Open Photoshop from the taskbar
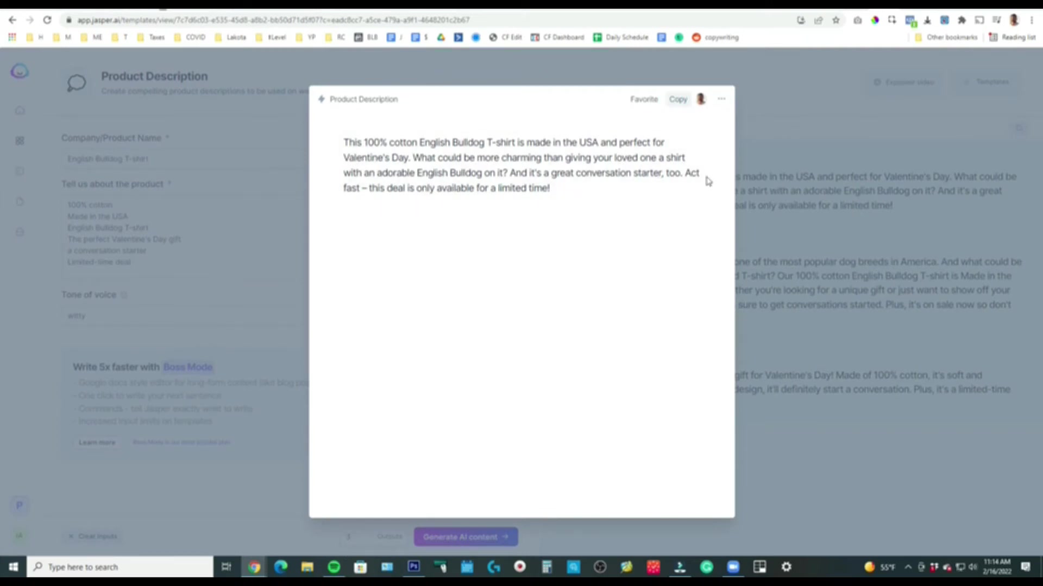 414,567
